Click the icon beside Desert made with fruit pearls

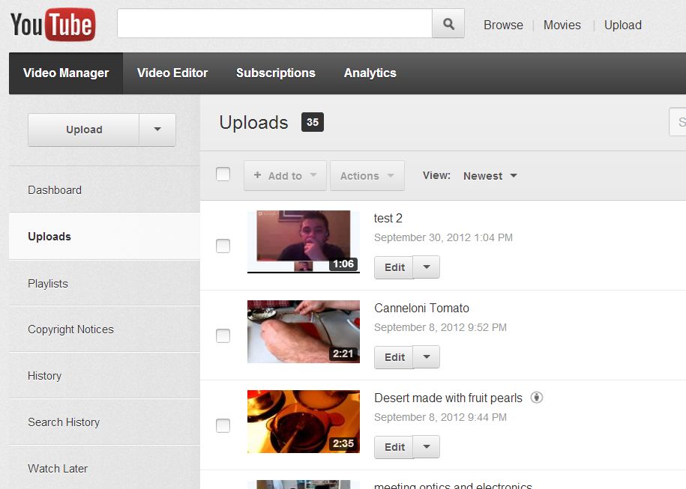point(536,397)
